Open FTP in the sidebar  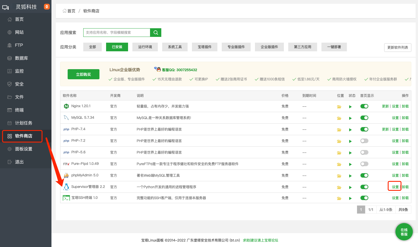tap(26, 45)
